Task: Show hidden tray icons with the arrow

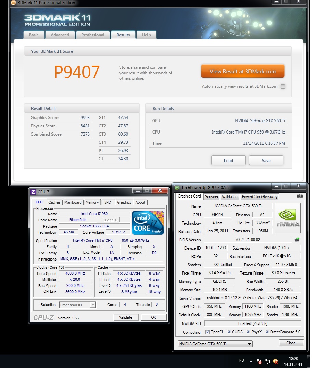Action: [x=250, y=361]
